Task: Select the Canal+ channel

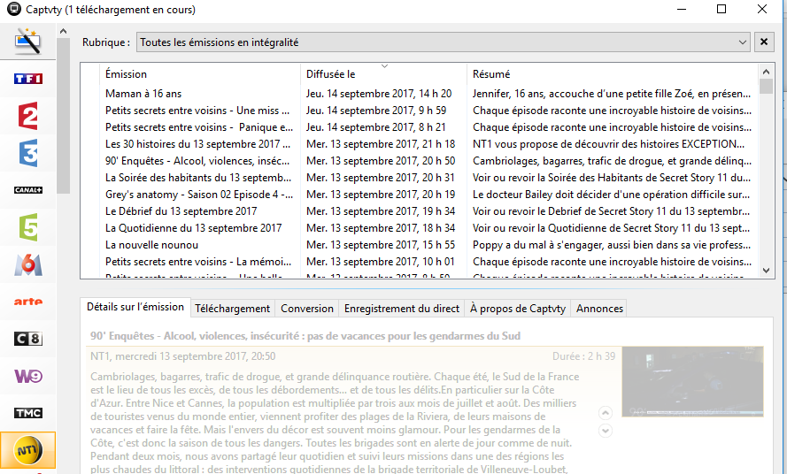Action: click(28, 190)
